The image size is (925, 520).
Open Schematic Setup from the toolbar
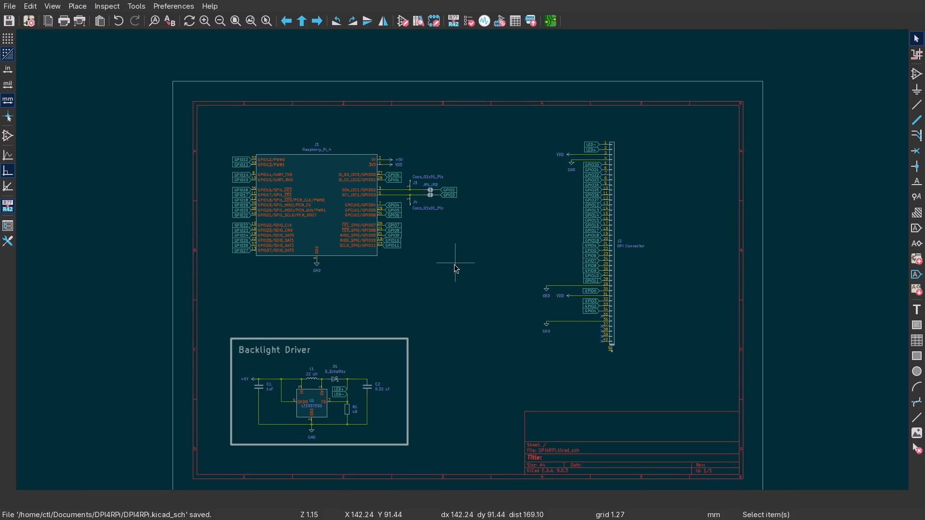(29, 21)
